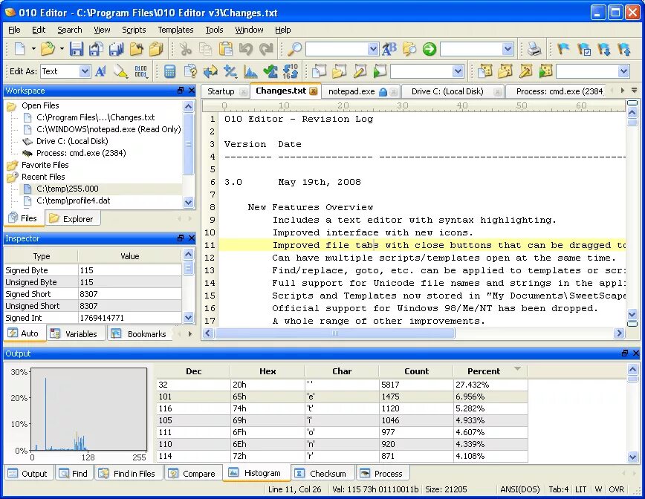Click the Save As toolbar icon
This screenshot has height=499, width=645.
click(97, 49)
